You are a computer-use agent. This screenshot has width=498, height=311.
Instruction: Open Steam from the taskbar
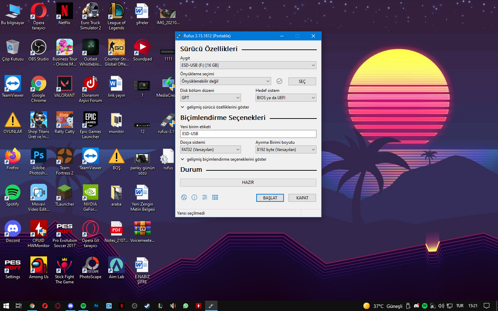147,306
